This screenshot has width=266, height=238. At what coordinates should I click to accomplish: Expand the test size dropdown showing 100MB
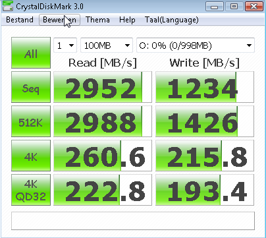[x=107, y=45]
